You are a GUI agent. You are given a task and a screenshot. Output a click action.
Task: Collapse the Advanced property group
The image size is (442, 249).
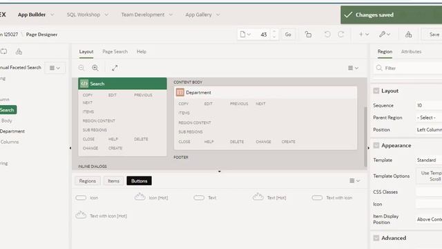pyautogui.click(x=376, y=238)
